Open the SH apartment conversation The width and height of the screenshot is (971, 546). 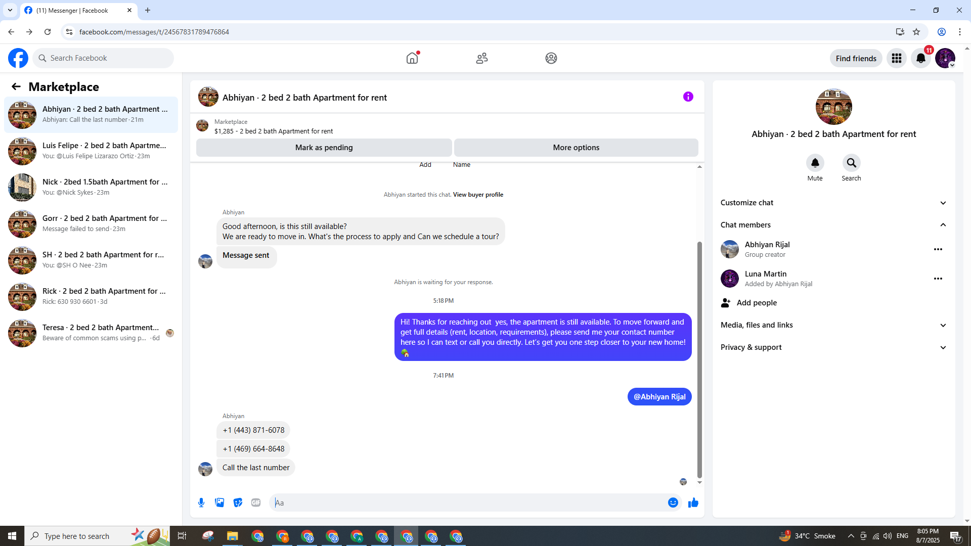(x=91, y=260)
